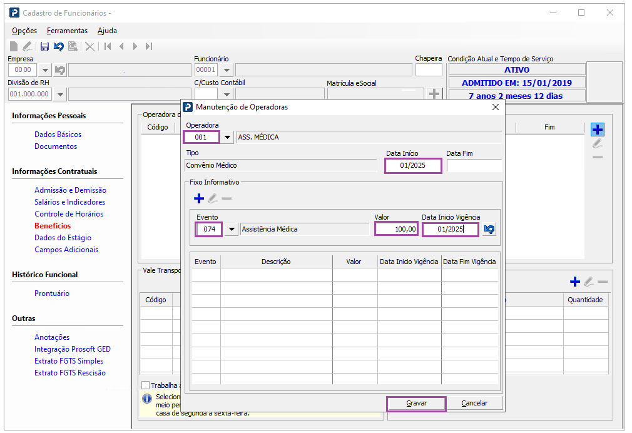This screenshot has width=632, height=433.
Task: Open Documentos link
Action: (56, 146)
